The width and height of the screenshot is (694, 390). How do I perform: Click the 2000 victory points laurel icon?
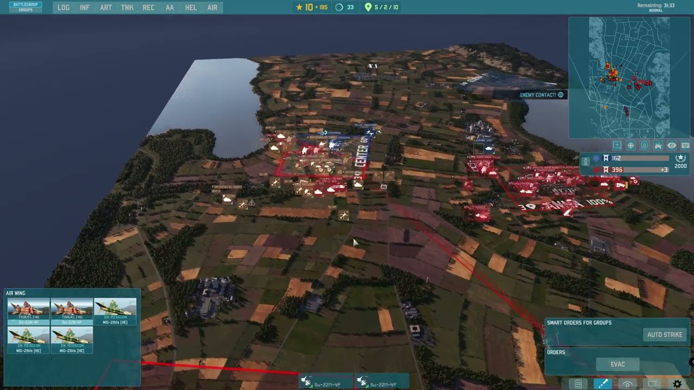coord(680,161)
